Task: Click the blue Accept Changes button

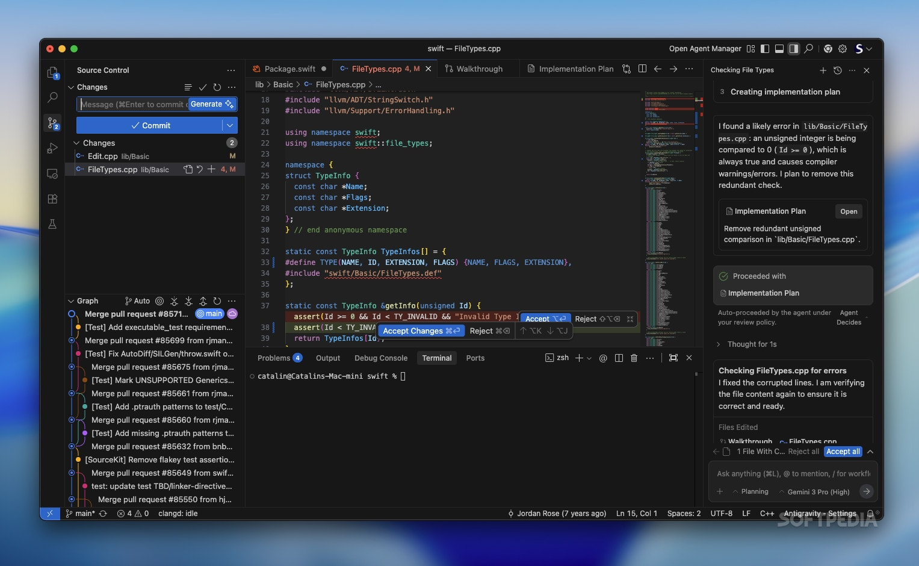Action: pos(421,331)
